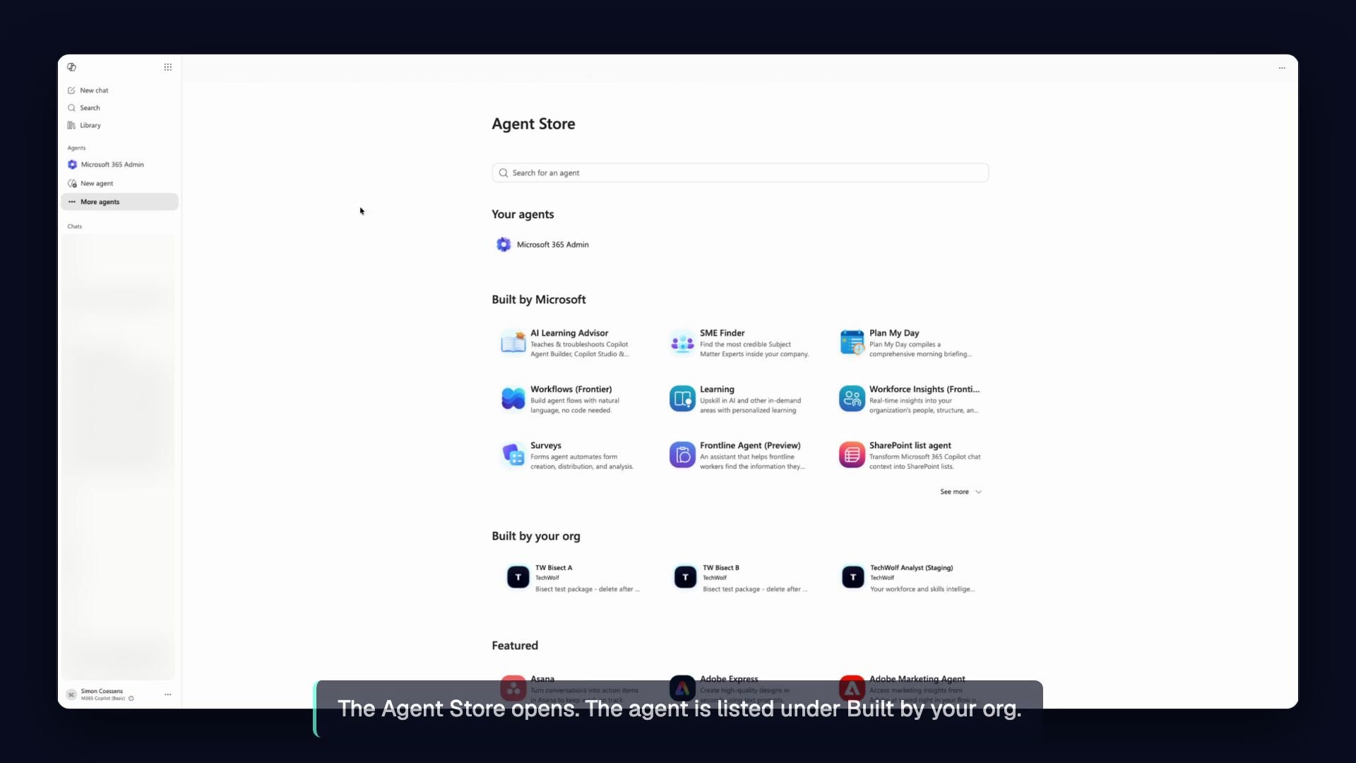Select More agents in the sidebar
The width and height of the screenshot is (1356, 763).
[119, 202]
